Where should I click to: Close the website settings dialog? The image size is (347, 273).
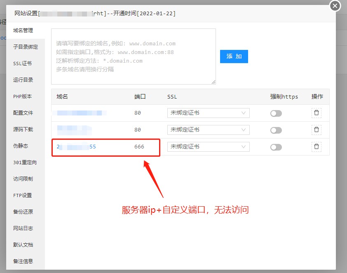335,6
